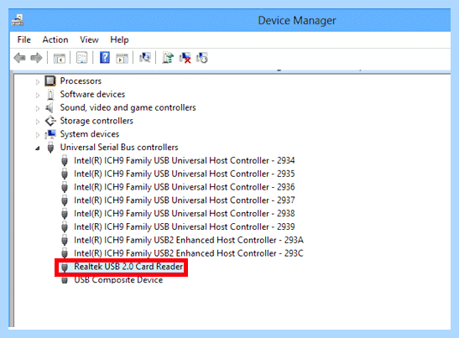Click the USB icon beside Enhanced Host Controller - 293A
459x338 pixels.
pos(65,240)
